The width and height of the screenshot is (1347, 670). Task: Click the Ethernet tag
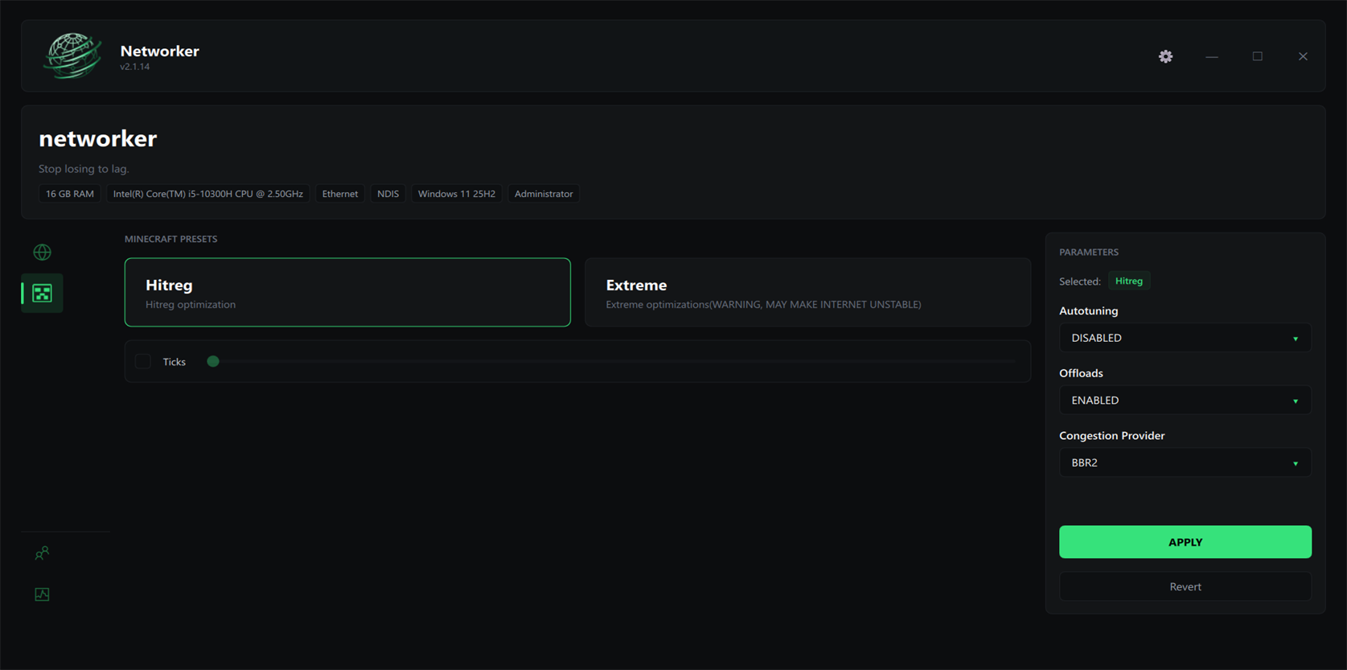[x=340, y=194]
